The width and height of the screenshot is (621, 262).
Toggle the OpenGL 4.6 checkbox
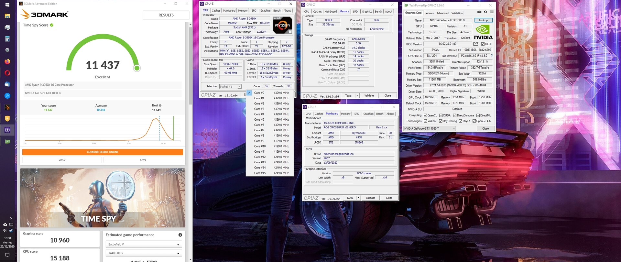(x=474, y=121)
